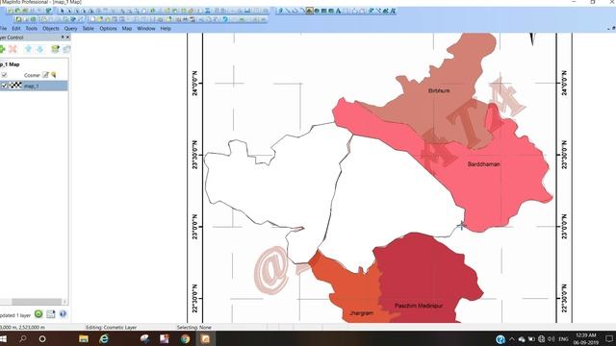Open the Options menu
This screenshot has height=346, width=616.
coord(108,29)
